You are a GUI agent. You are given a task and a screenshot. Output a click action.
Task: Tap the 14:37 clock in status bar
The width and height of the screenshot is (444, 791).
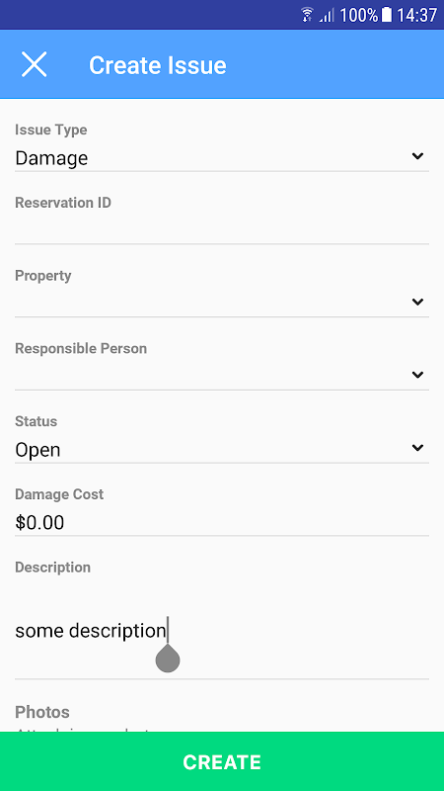416,15
